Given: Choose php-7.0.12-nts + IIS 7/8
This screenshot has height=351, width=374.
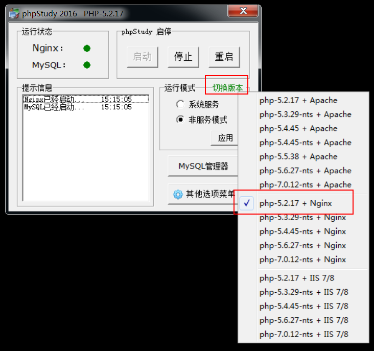Looking at the screenshot, I should [x=303, y=334].
